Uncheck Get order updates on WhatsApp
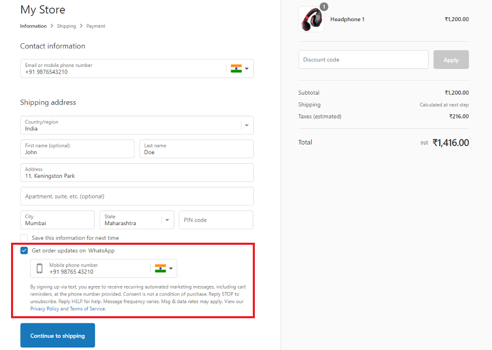 pyautogui.click(x=24, y=250)
